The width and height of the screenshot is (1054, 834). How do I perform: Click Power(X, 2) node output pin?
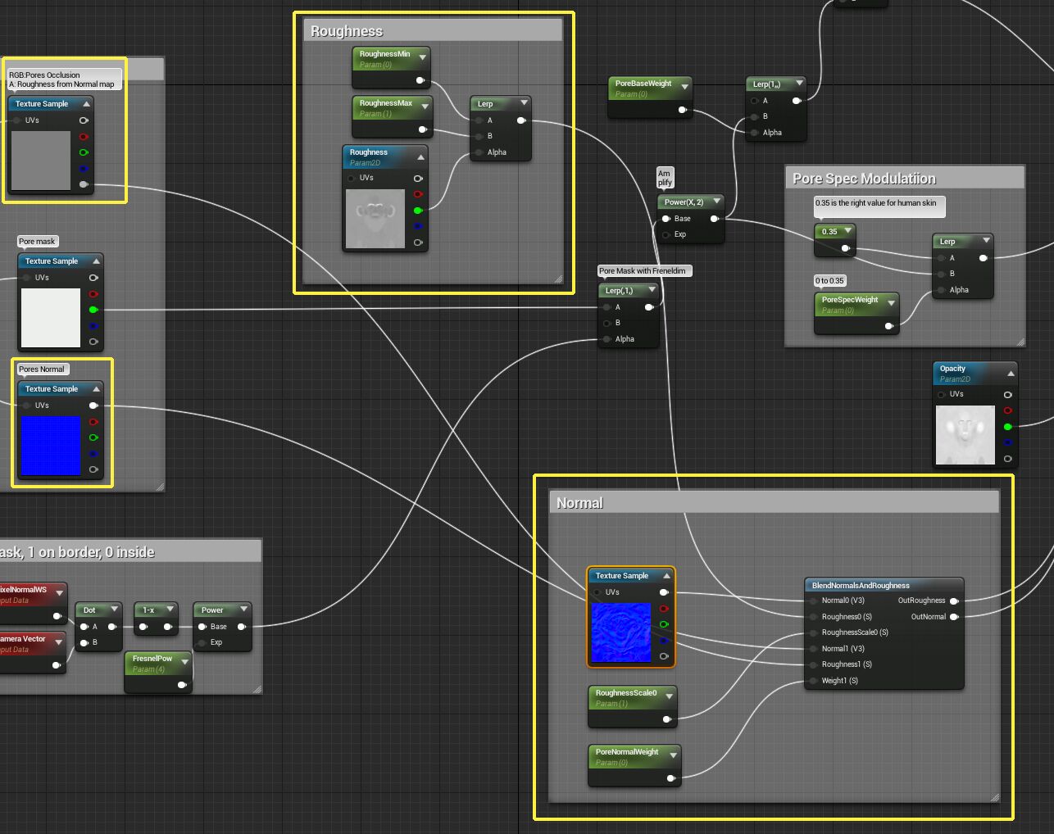pyautogui.click(x=715, y=219)
